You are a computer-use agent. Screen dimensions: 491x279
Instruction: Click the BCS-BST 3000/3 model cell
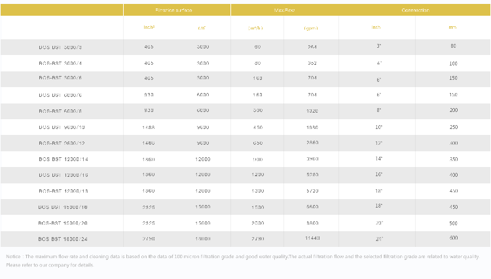(60, 47)
